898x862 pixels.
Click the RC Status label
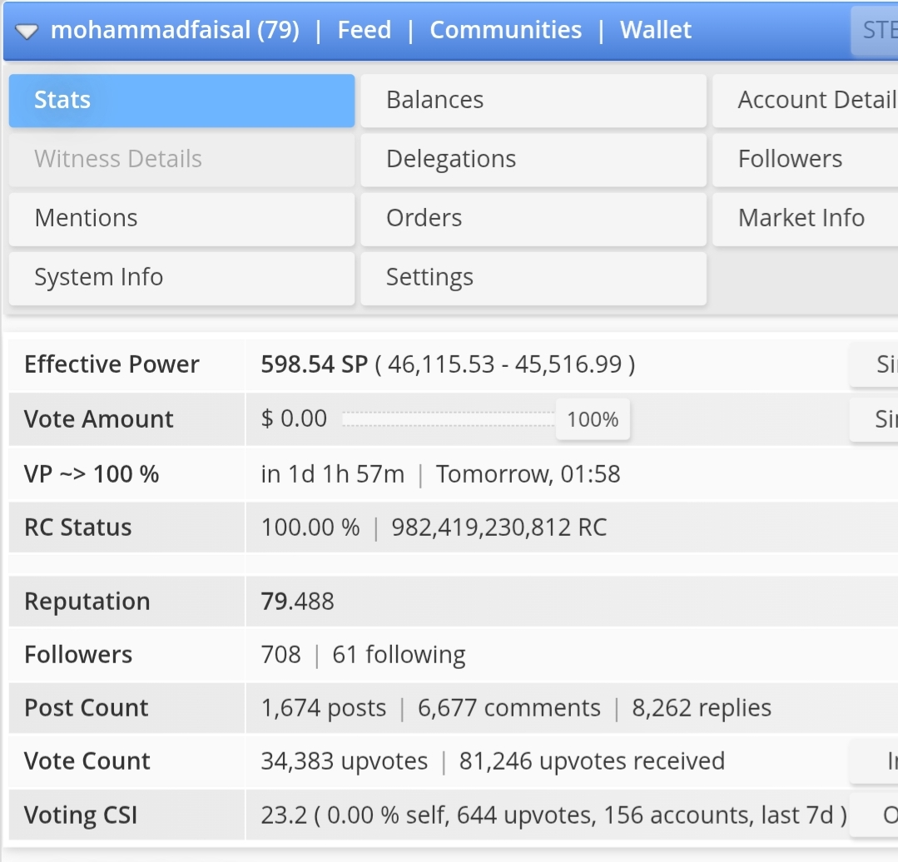tap(78, 528)
